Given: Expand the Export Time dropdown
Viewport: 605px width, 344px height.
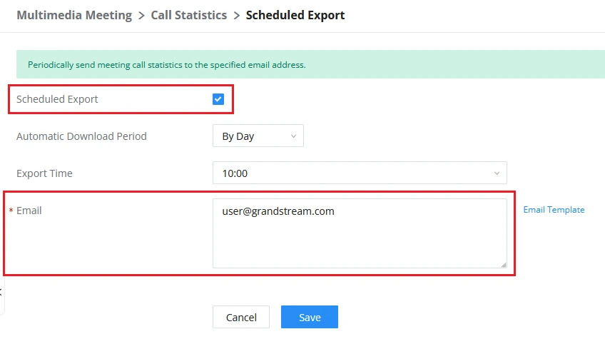Looking at the screenshot, I should [x=360, y=173].
